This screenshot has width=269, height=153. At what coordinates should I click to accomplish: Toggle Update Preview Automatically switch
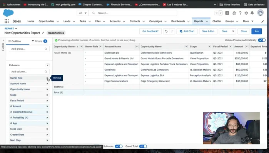tap(262, 40)
